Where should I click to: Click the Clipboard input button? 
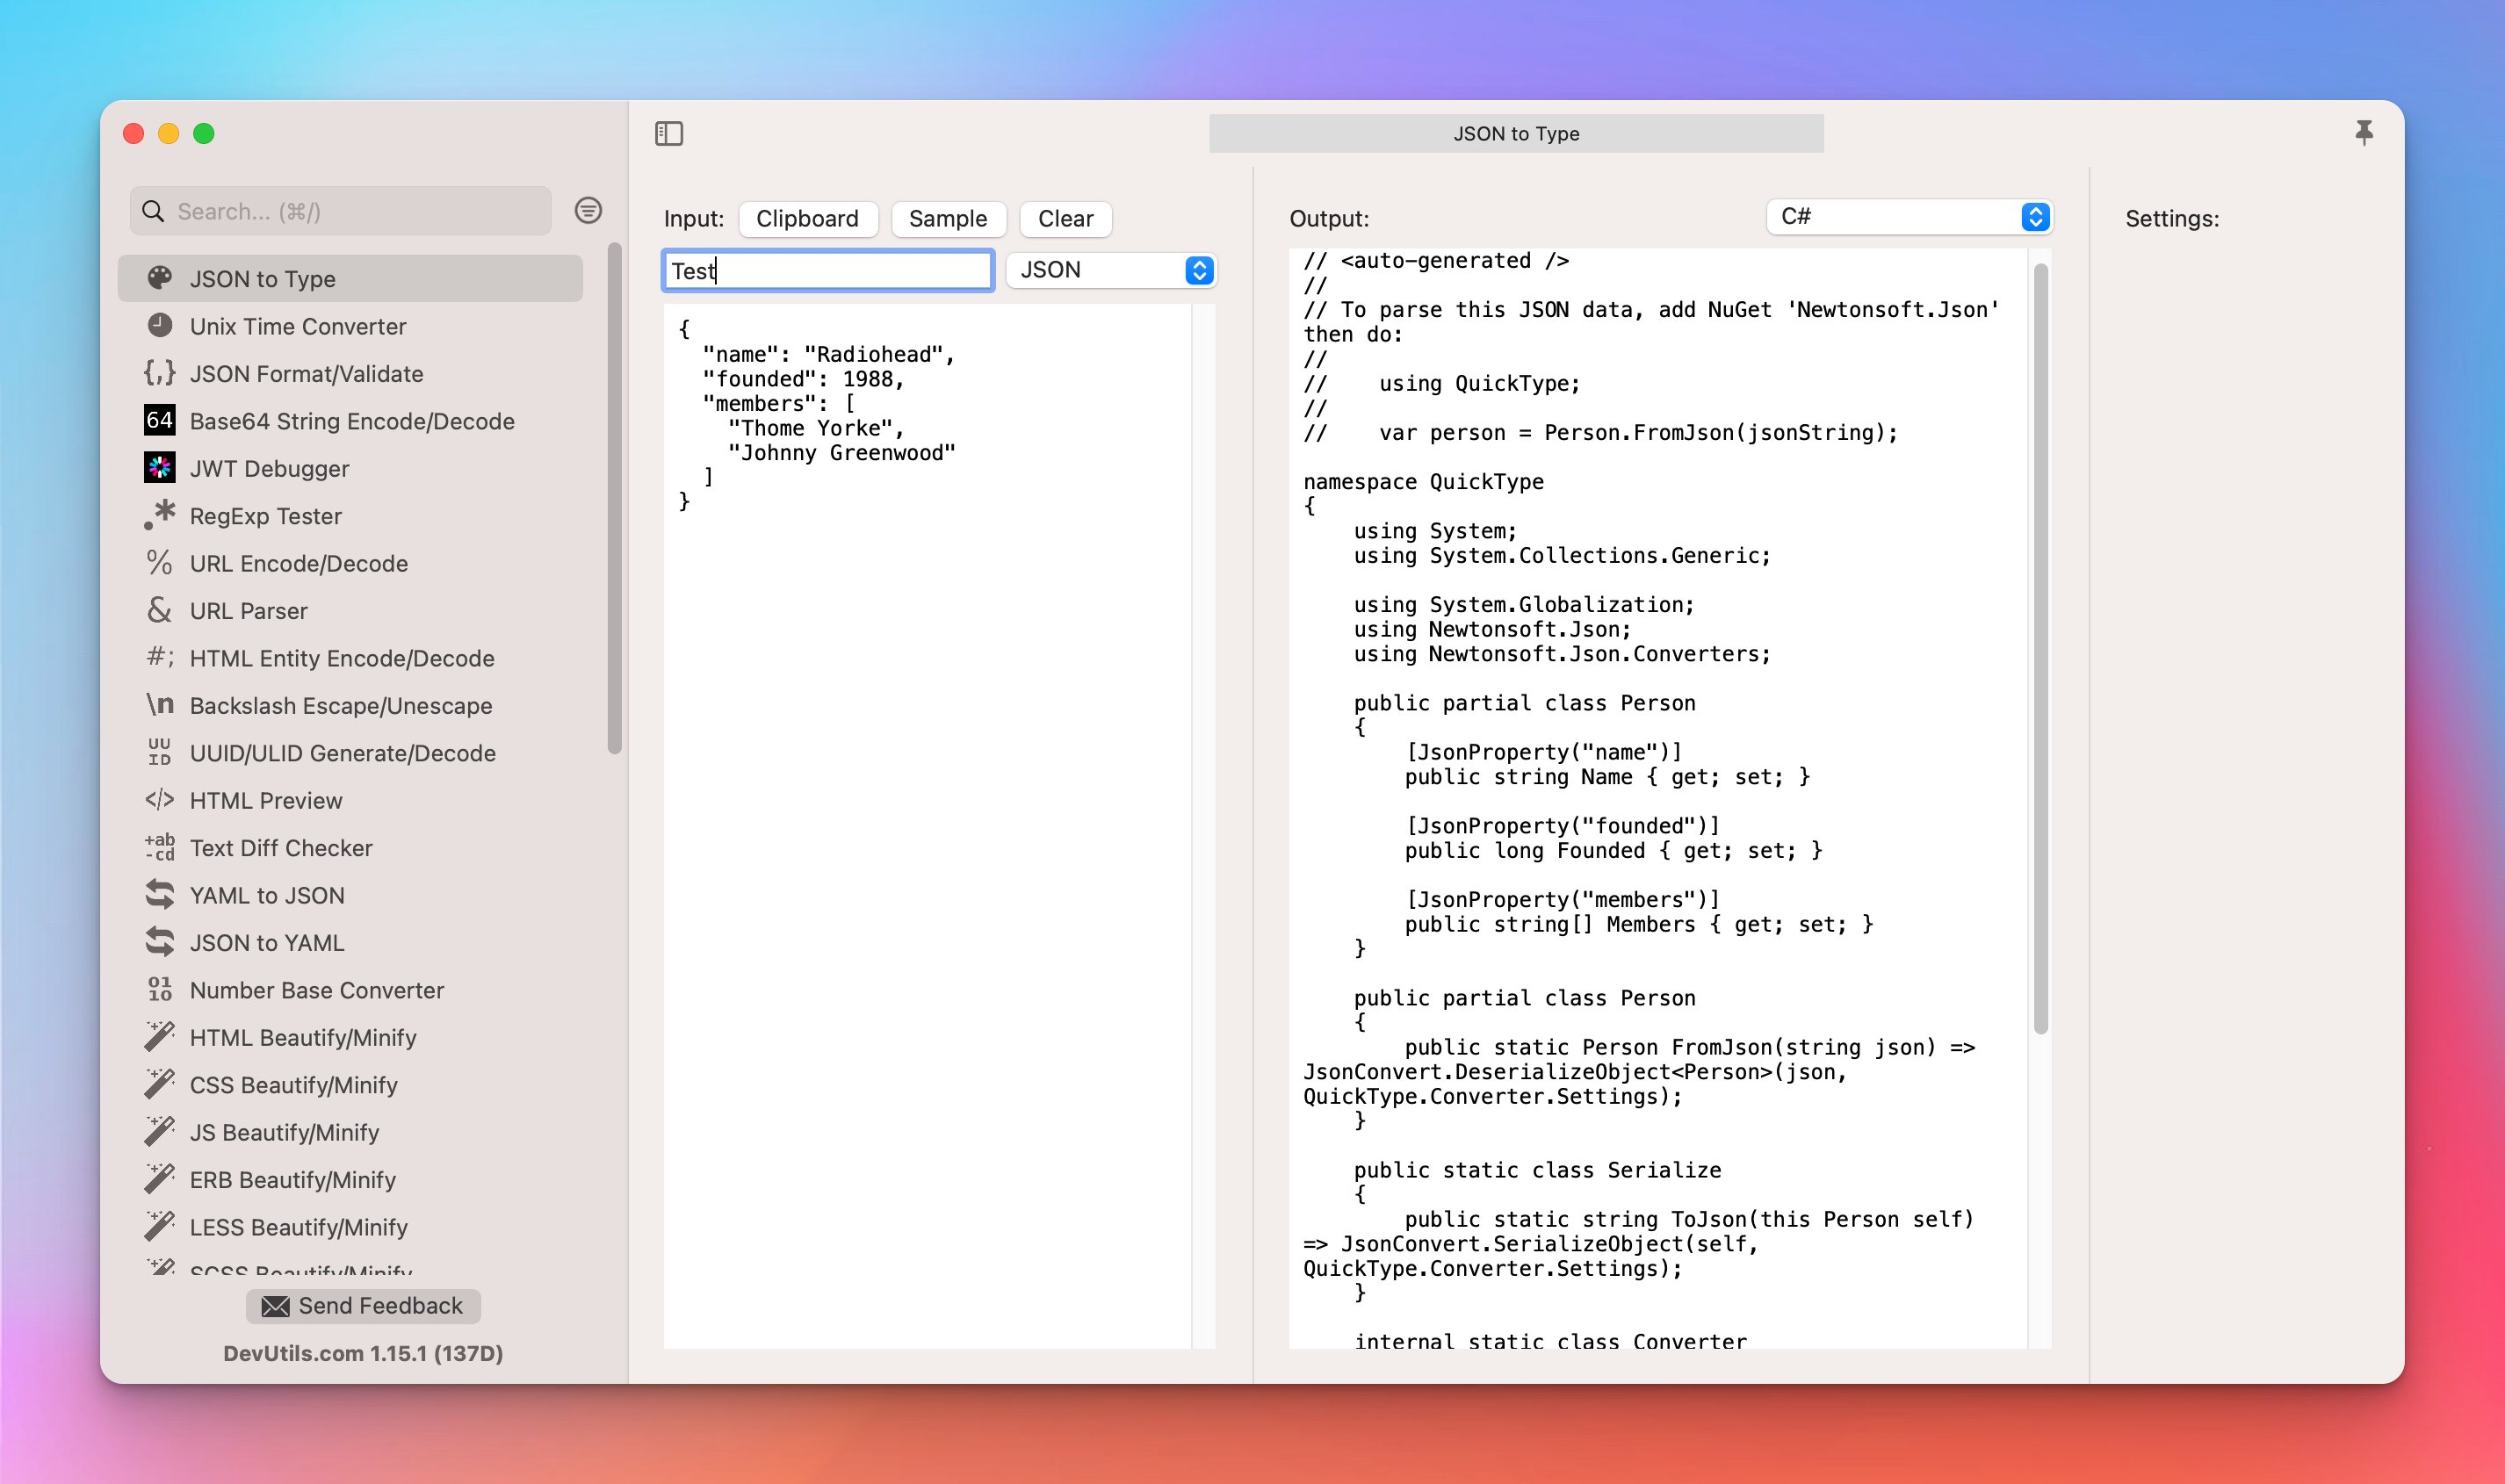pyautogui.click(x=807, y=219)
